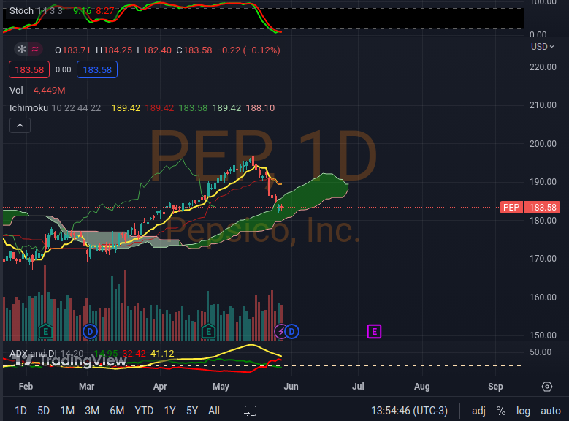Collapse the indicator legend chevron
Screen dimensions: 569x421
pyautogui.click(x=20, y=125)
